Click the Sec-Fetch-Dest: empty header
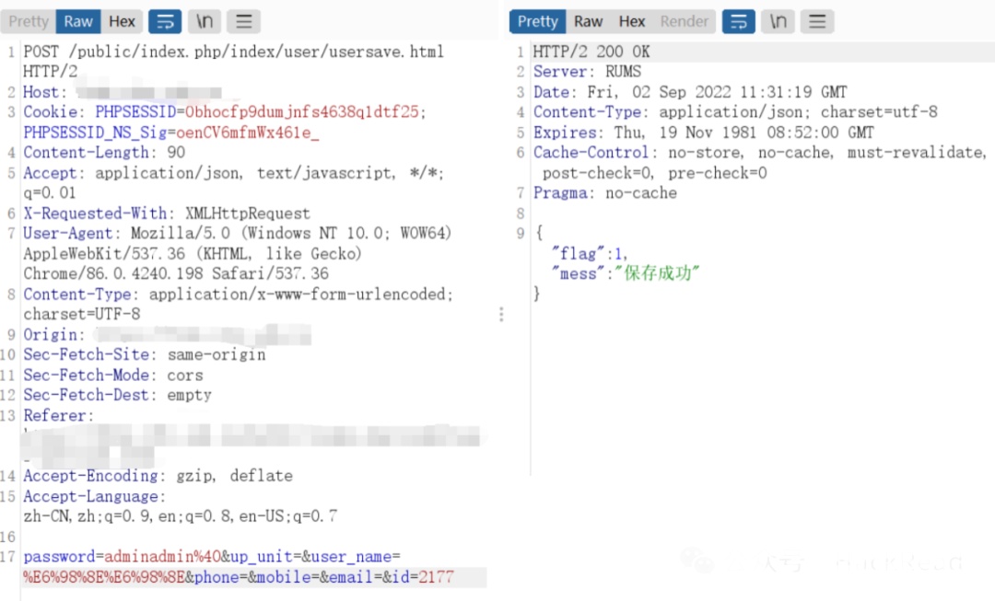 click(117, 396)
